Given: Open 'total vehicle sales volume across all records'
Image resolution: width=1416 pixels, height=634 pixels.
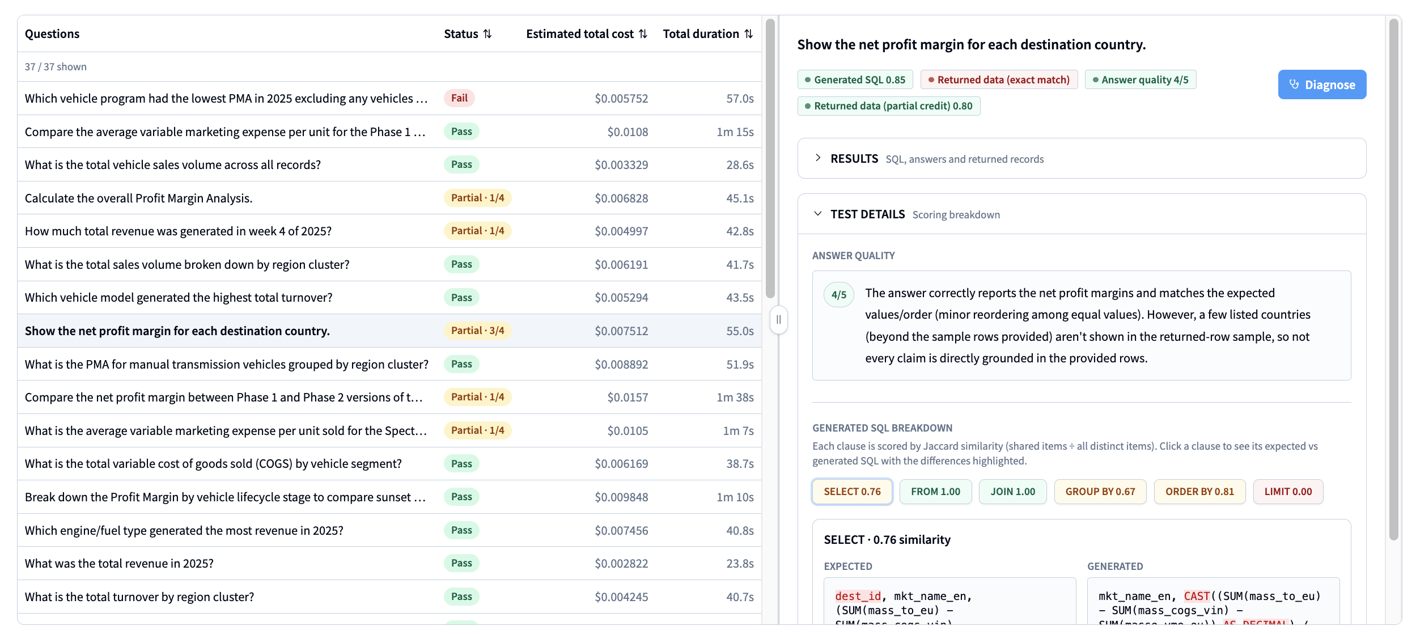Looking at the screenshot, I should tap(389, 164).
